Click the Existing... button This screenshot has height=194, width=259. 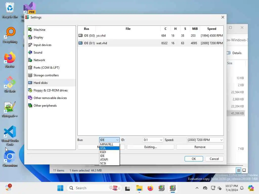click(150, 147)
